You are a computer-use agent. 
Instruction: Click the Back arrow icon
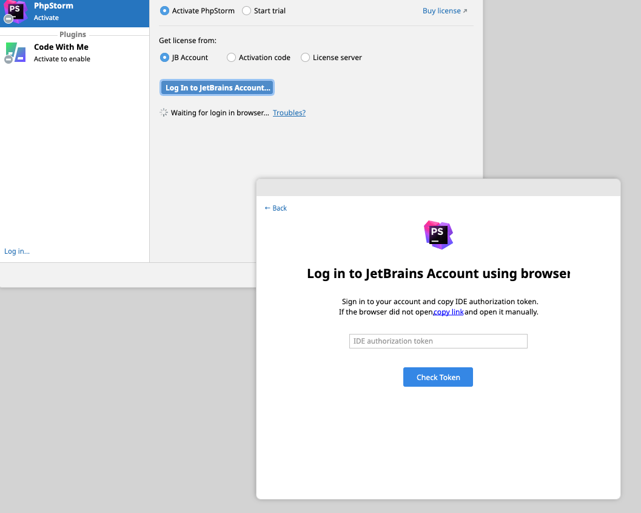tap(267, 208)
